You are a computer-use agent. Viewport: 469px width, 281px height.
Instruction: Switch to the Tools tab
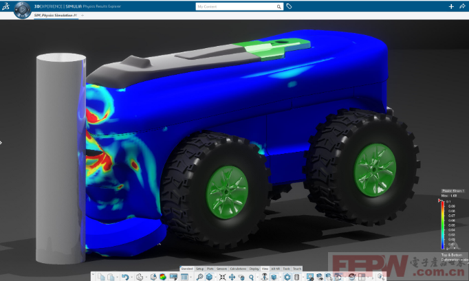[287, 269]
